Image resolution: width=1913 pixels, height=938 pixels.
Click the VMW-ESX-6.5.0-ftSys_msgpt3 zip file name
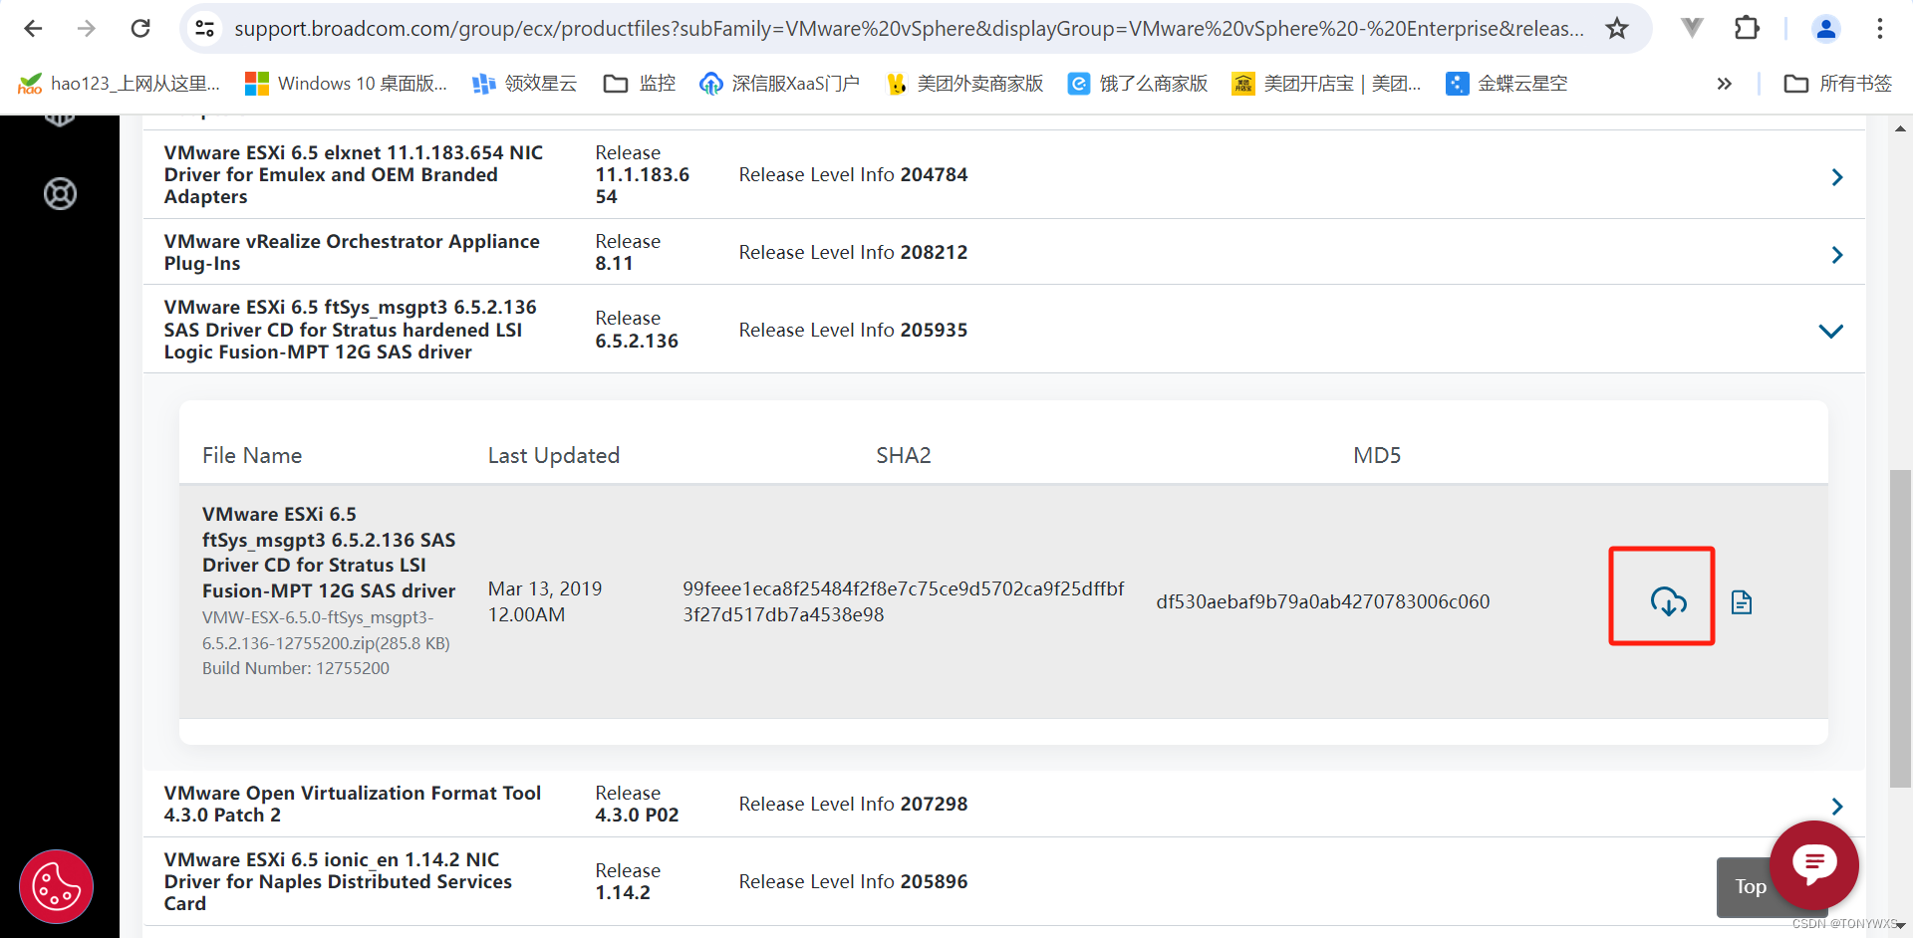click(326, 630)
